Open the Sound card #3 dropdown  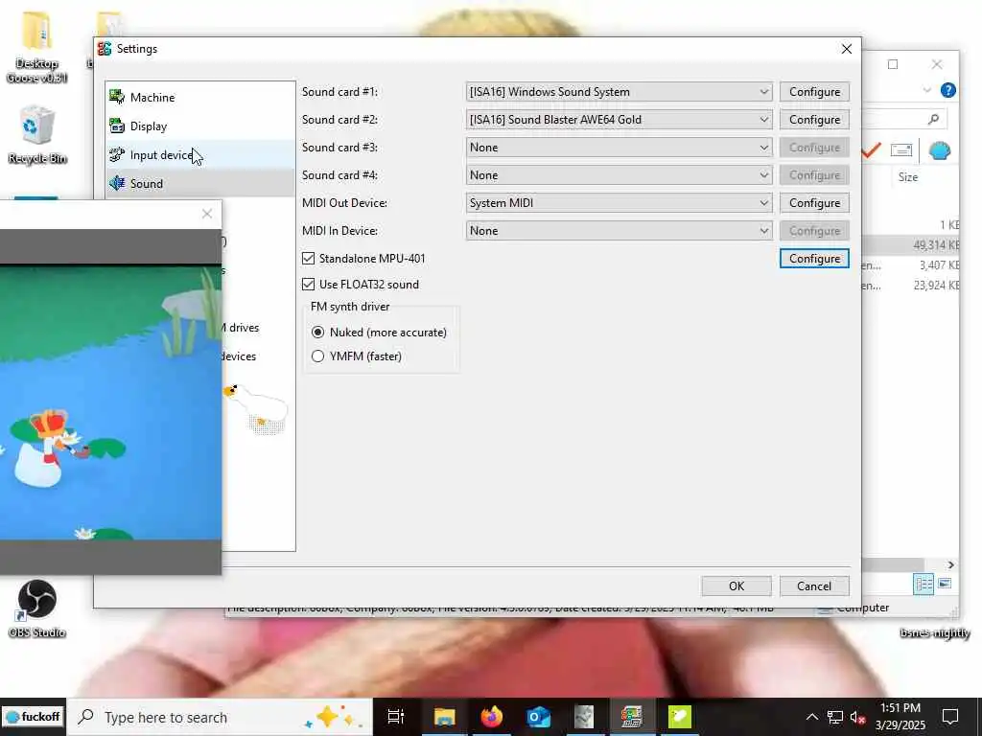tap(619, 147)
